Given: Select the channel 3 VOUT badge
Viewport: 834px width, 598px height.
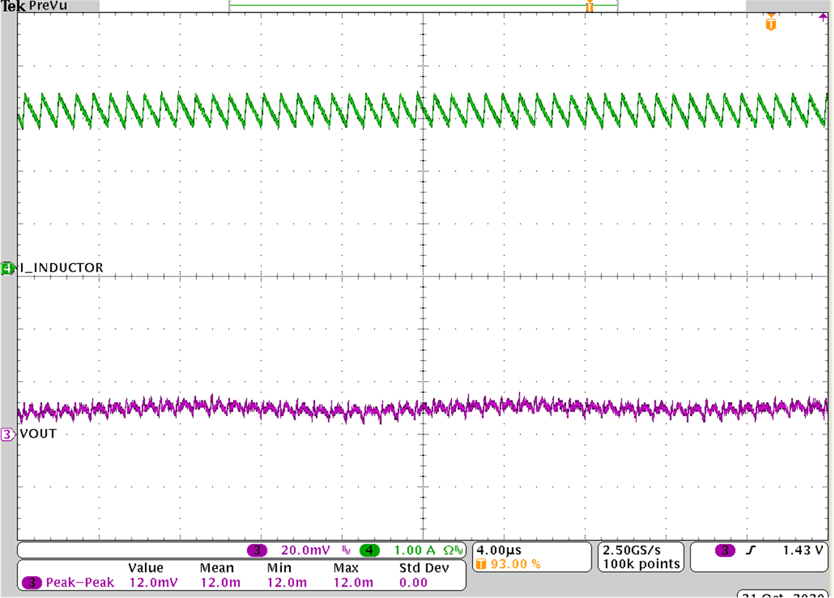Looking at the screenshot, I should tap(6, 435).
